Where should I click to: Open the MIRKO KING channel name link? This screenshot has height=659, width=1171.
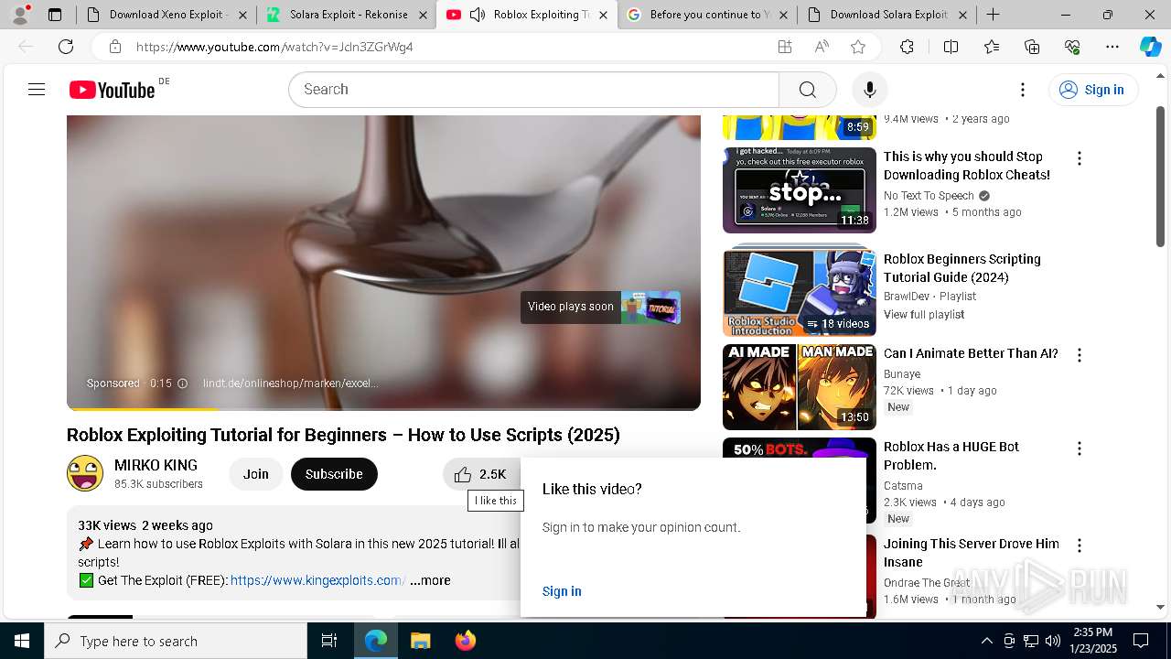click(156, 465)
